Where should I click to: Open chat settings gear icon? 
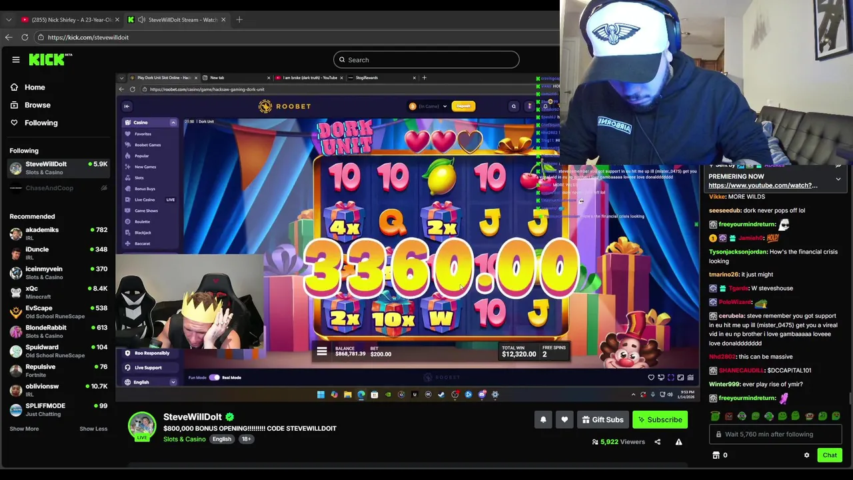(806, 455)
